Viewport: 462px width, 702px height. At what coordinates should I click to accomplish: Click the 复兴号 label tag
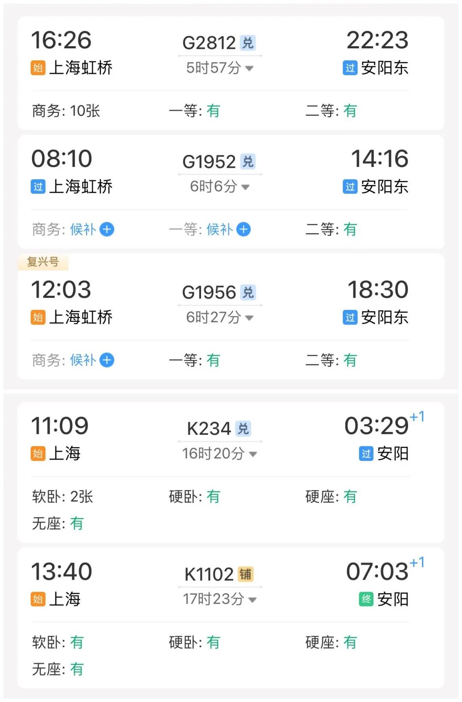tap(43, 262)
